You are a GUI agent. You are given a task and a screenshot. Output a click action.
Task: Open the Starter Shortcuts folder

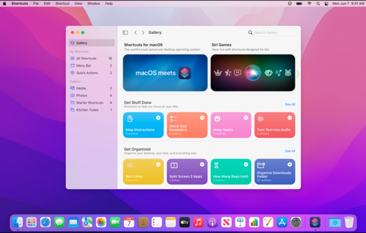(x=91, y=103)
